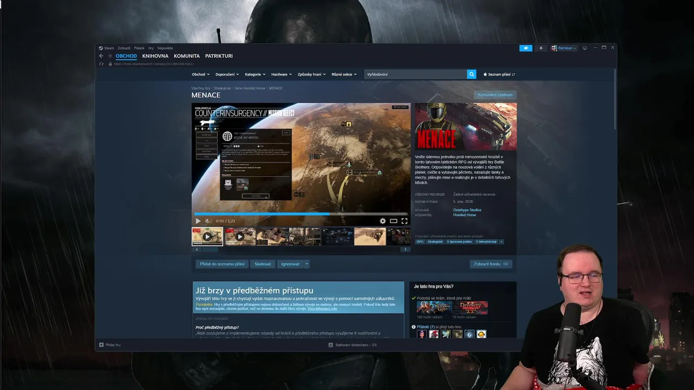Open the MENACE header capsule image
This screenshot has width=694, height=390.
pos(466,127)
